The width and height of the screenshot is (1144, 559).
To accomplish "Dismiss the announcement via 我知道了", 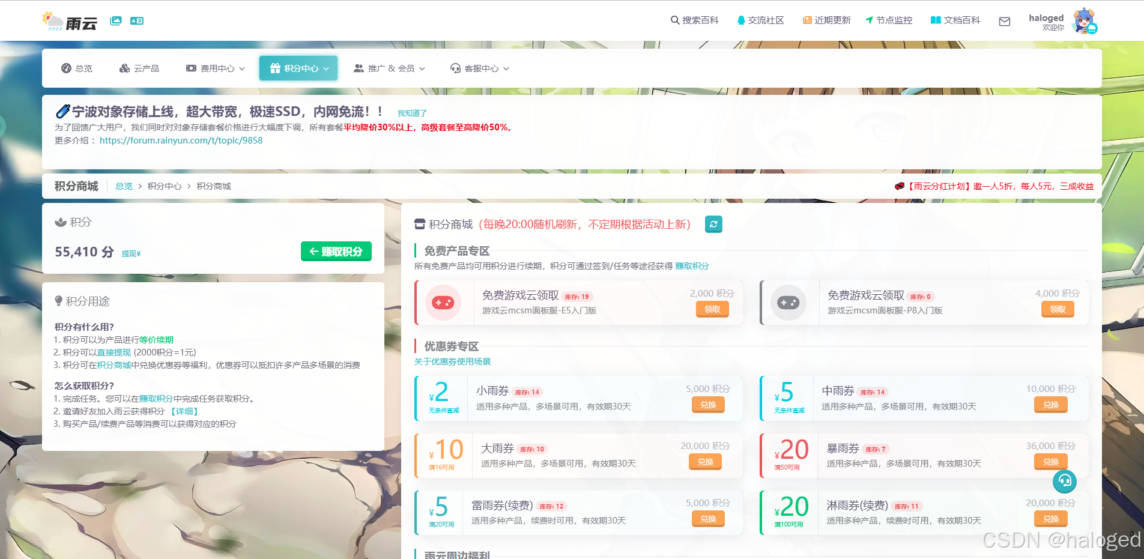I will tap(412, 113).
